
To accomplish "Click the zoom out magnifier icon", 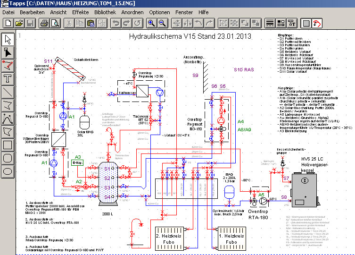I will 162,23.
